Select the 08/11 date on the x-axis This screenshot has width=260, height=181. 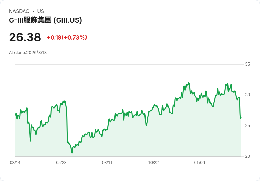[107, 163]
